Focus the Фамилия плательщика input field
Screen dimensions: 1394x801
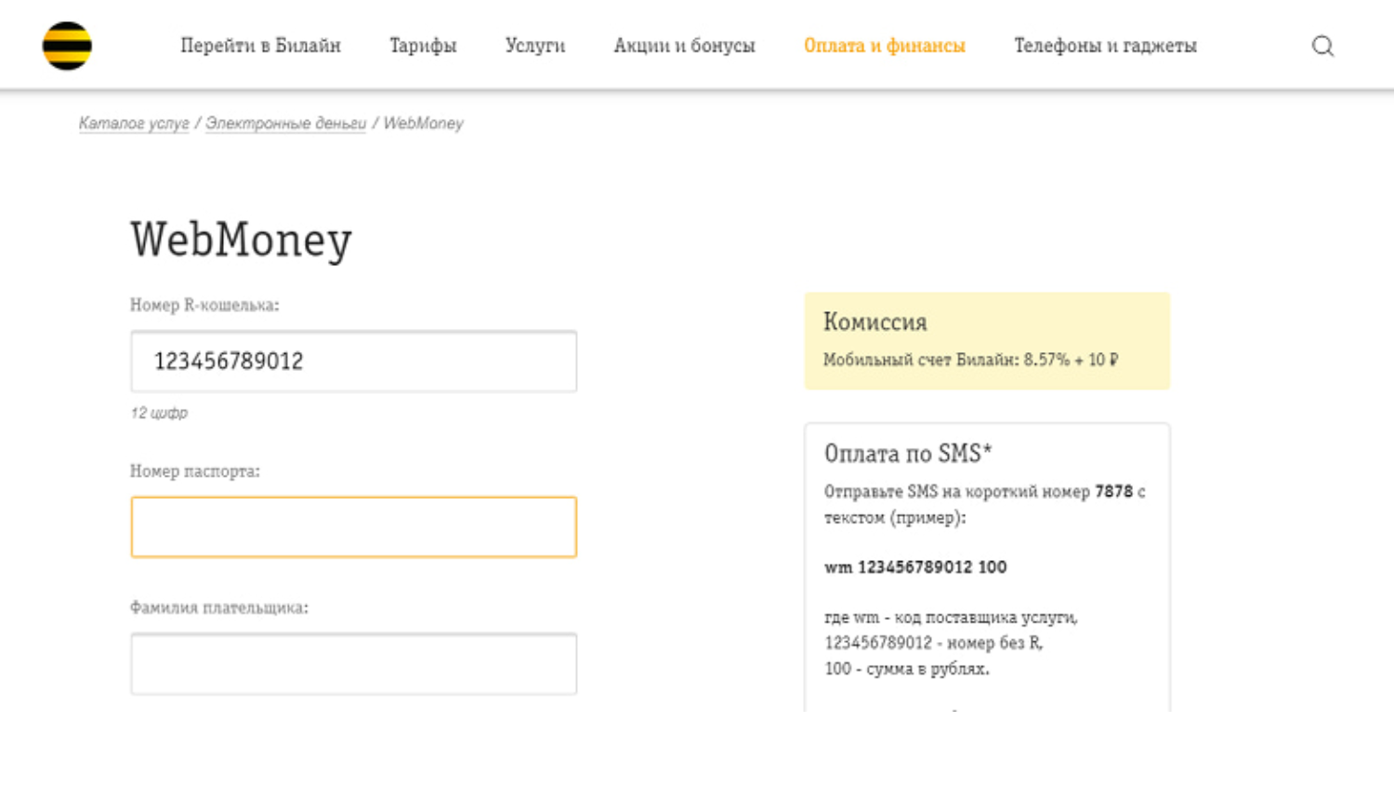click(354, 663)
